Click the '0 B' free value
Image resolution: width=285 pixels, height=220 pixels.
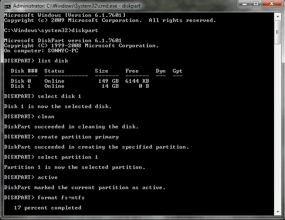pos(144,86)
